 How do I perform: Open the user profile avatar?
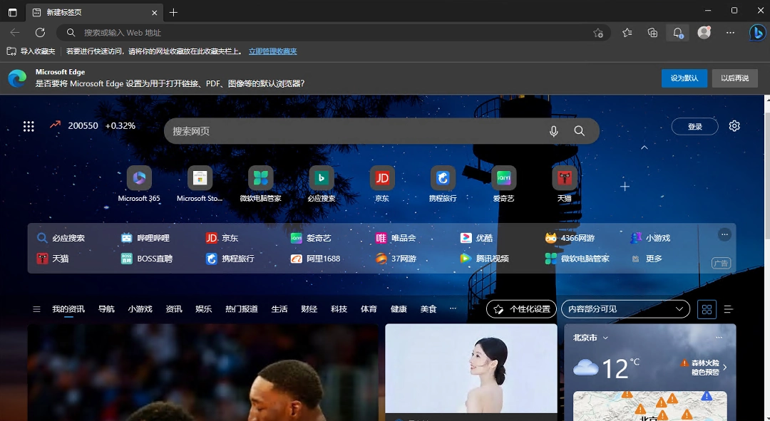(704, 33)
